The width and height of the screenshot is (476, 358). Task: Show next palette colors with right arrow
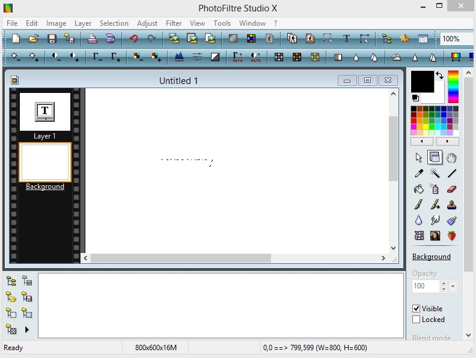(447, 142)
